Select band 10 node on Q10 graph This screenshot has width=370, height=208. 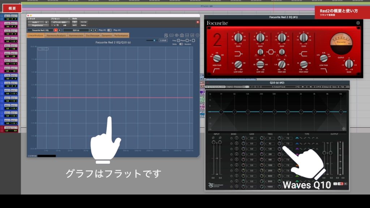click(x=341, y=112)
